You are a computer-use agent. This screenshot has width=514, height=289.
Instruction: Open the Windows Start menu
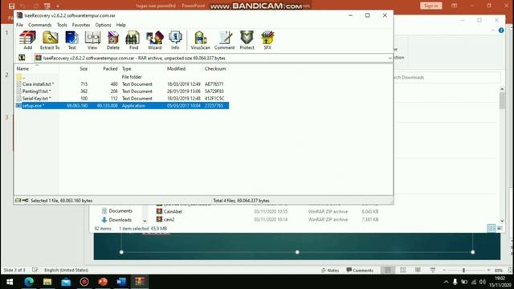[10, 282]
